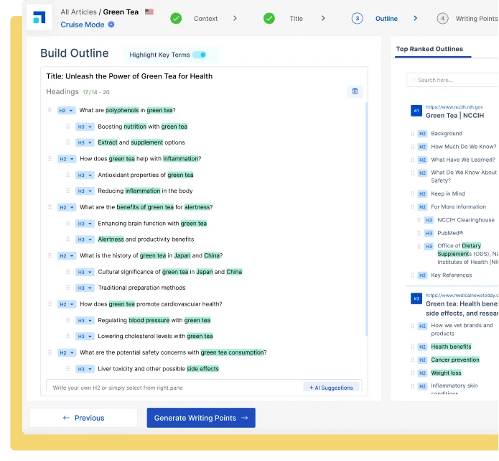499x461 pixels.
Task: Click the Cruise Mode info icon
Action: pos(111,24)
